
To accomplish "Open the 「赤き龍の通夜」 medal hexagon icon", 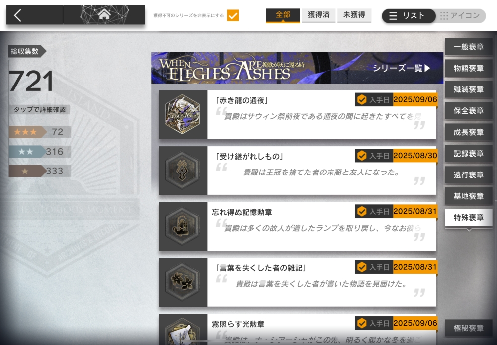I will coord(182,114).
